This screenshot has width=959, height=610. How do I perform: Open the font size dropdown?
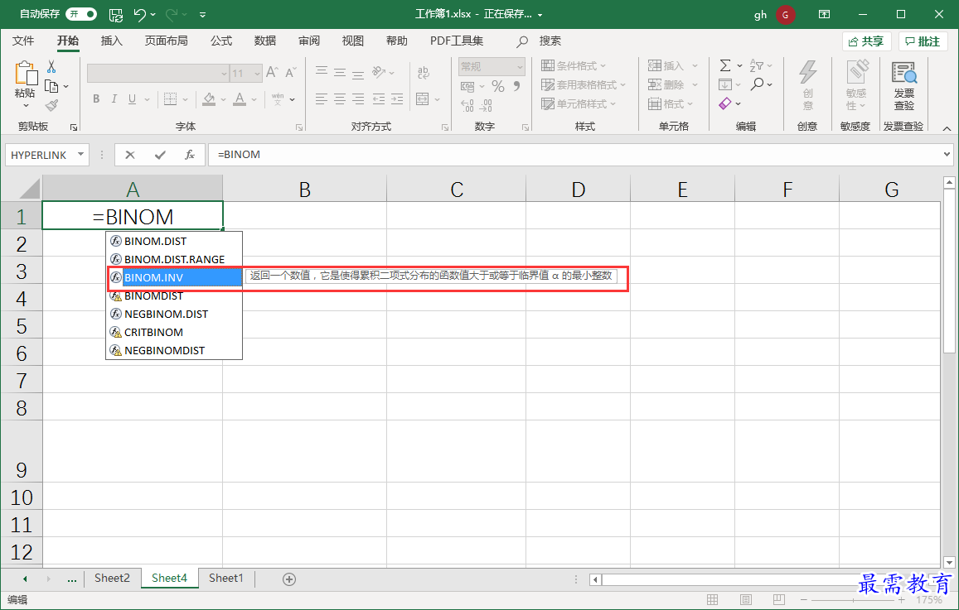[258, 74]
